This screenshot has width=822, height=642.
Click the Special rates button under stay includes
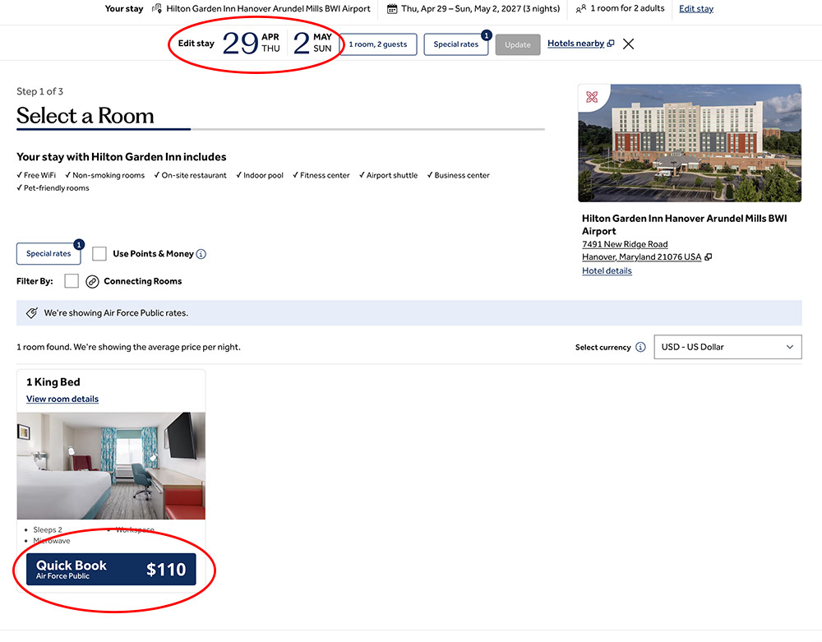pyautogui.click(x=48, y=254)
